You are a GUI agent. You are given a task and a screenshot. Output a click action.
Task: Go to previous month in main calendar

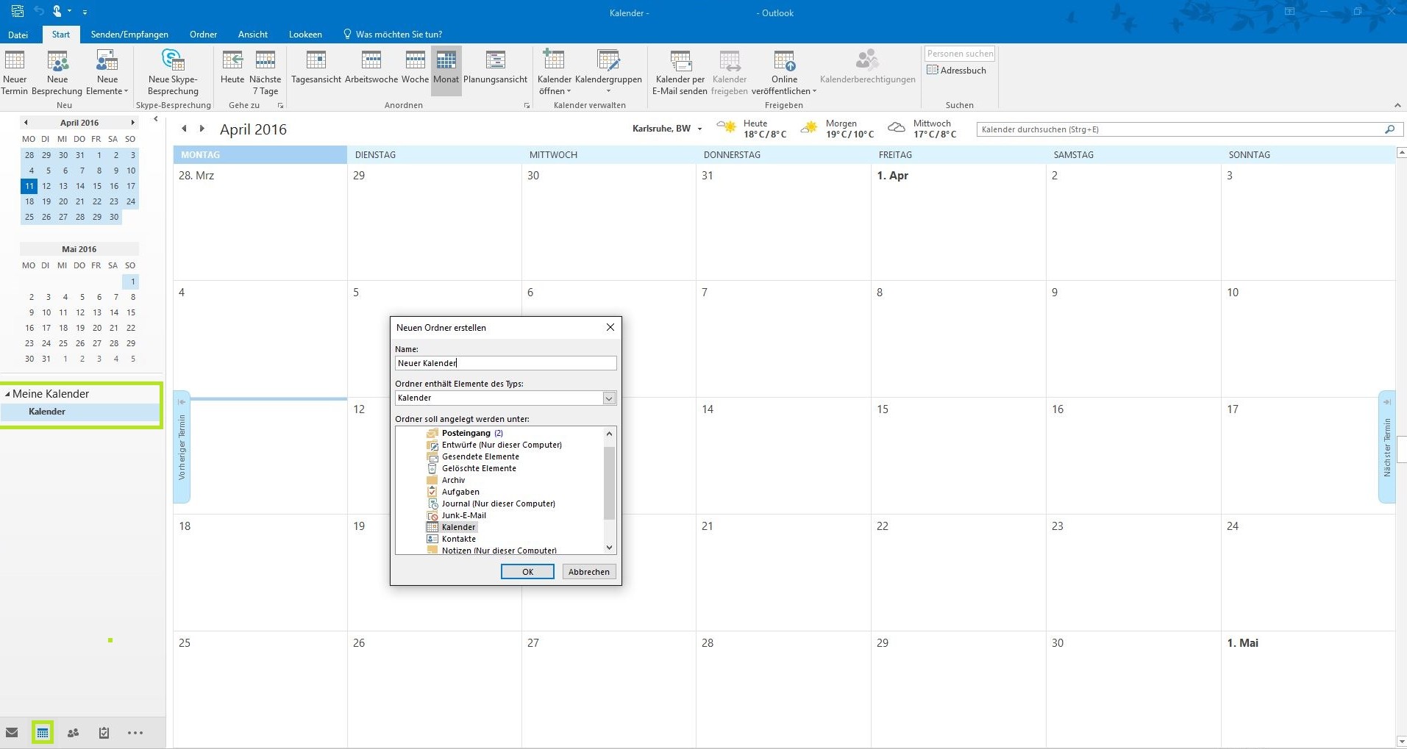pos(184,129)
